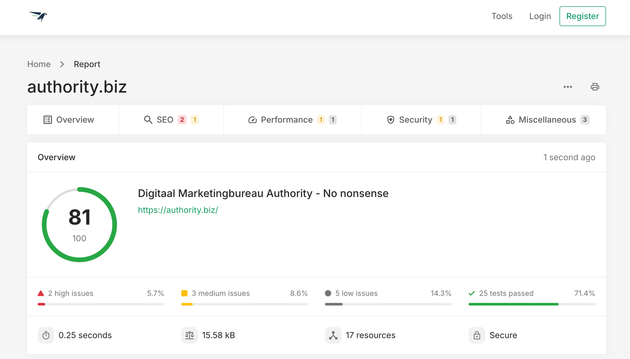Open https://authority.biz/ link
This screenshot has height=359, width=630.
coord(177,210)
